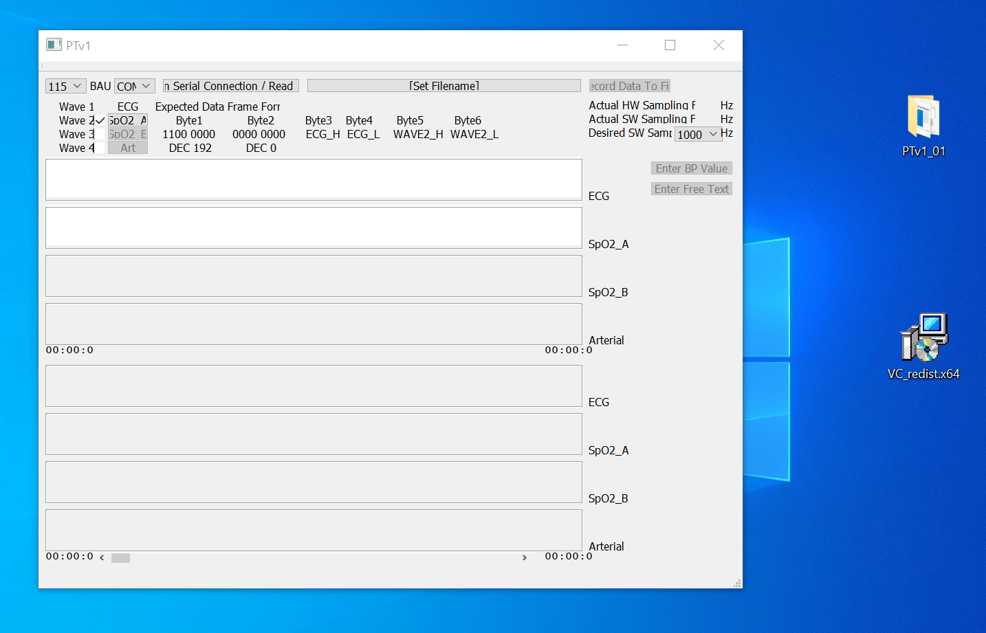
Task: Click the Enter Free Text button
Action: 691,188
